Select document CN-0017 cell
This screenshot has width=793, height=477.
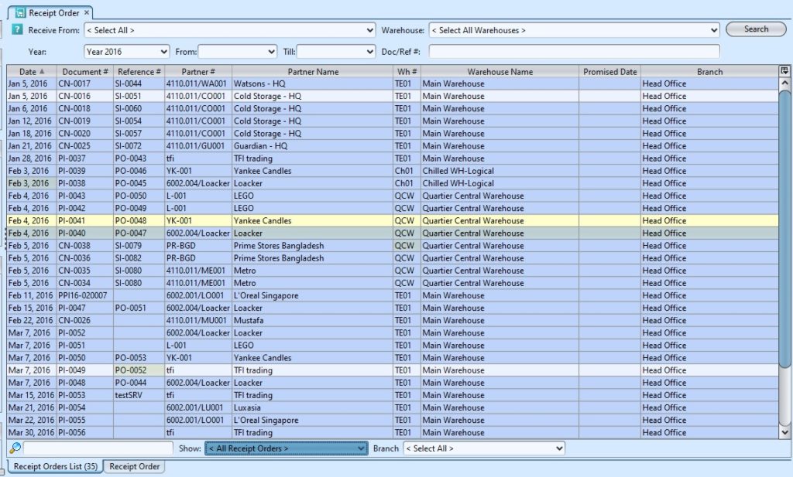(85, 83)
